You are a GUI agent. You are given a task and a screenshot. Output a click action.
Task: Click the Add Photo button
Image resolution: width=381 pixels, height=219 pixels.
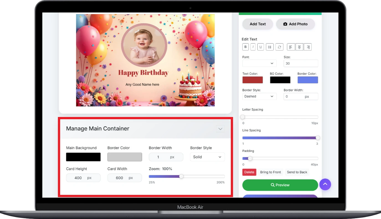[x=295, y=24]
